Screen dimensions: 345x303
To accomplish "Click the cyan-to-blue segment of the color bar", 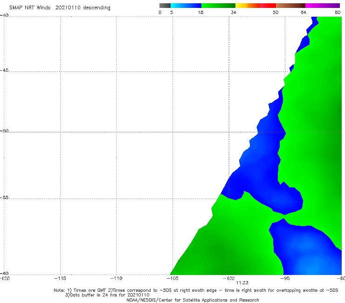I will (186, 6).
